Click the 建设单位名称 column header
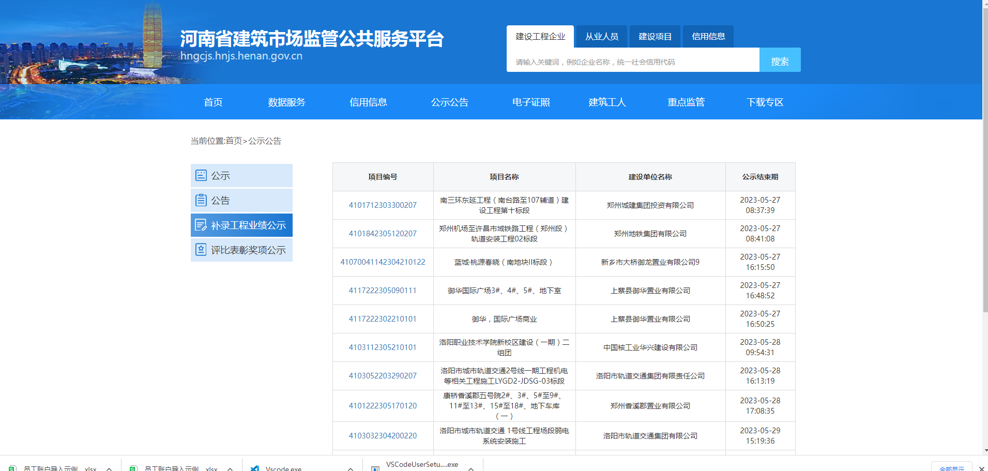This screenshot has height=471, width=988. point(650,177)
